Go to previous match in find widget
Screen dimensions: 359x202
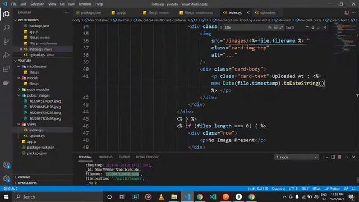tap(307, 27)
